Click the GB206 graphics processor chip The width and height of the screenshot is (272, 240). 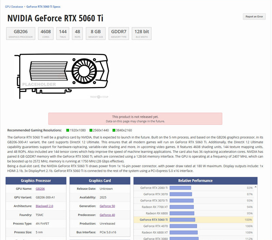coord(20,34)
